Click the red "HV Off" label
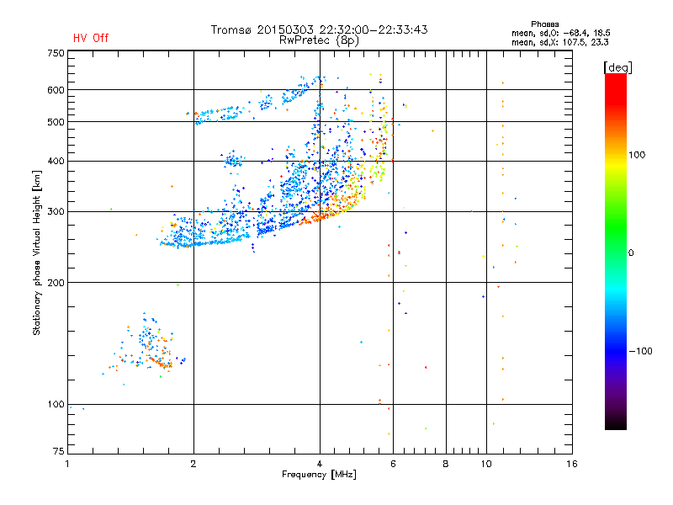 click(x=91, y=38)
